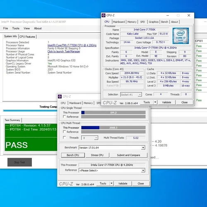Click the multi thread This Processor score bar
Image resolution: width=207 pixels, height=207 pixels.
[x=113, y=128]
